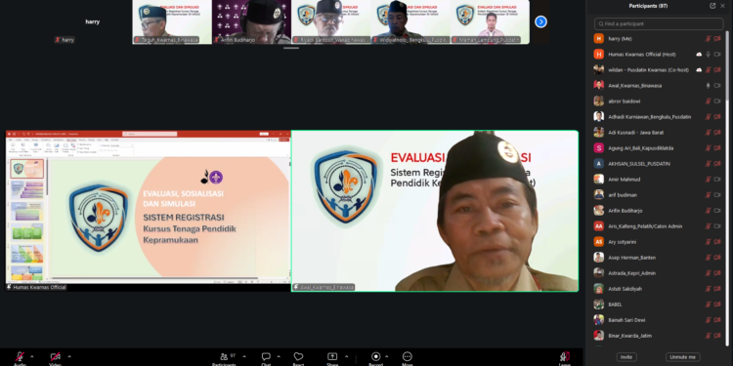Viewport: 733px width, 366px height.
Task: Toggle camera-off icon of Agung Ari_Bali_Kapusdiklatda
Action: pos(717,148)
